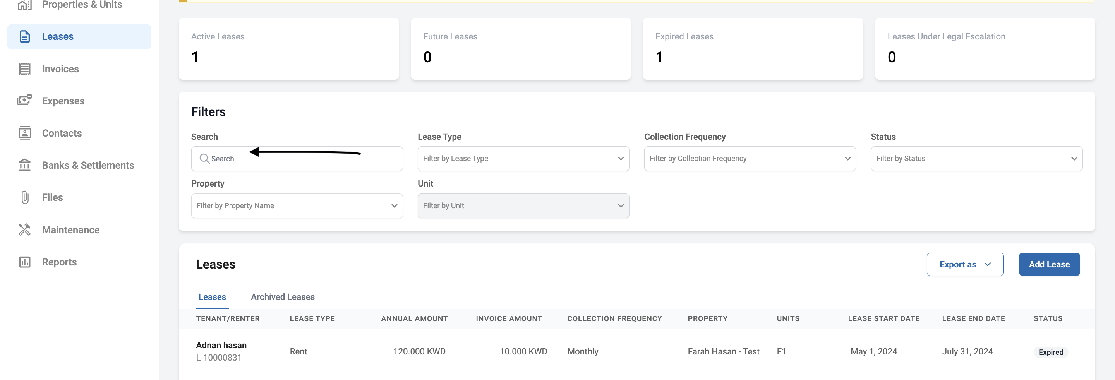Go to Expenses in sidebar
Viewport: 1115px width, 380px height.
[63, 101]
